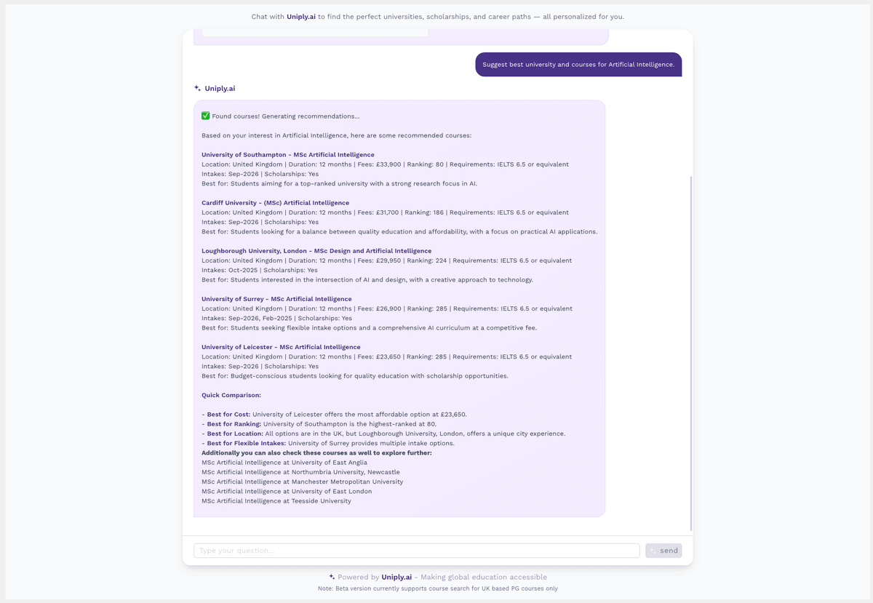Select MSc AI at Northumbria University, Newcastle
This screenshot has height=603, width=873.
pos(303,471)
